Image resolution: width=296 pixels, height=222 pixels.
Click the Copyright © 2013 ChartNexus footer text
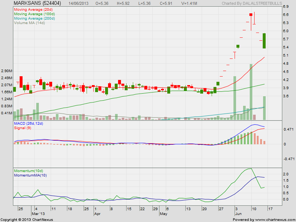pyautogui.click(x=27, y=220)
